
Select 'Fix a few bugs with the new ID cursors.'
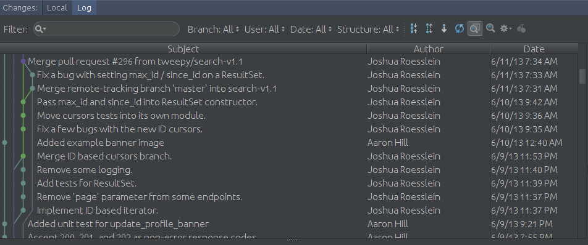pos(120,129)
